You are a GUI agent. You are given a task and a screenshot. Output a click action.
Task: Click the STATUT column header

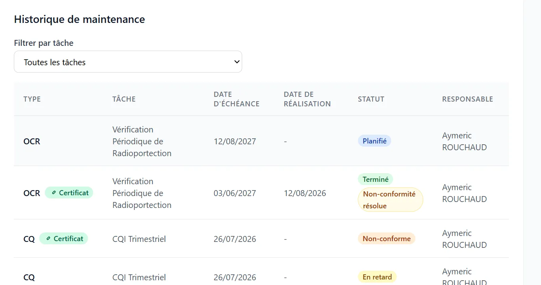click(x=371, y=99)
